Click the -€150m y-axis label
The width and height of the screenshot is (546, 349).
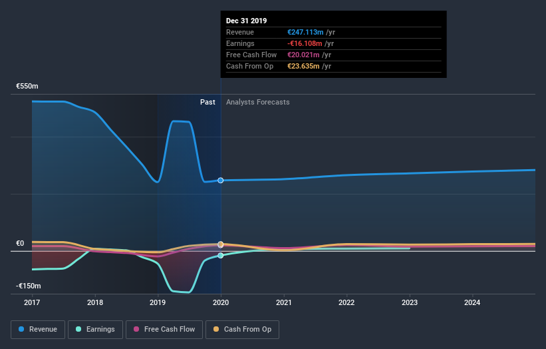pyautogui.click(x=28, y=286)
